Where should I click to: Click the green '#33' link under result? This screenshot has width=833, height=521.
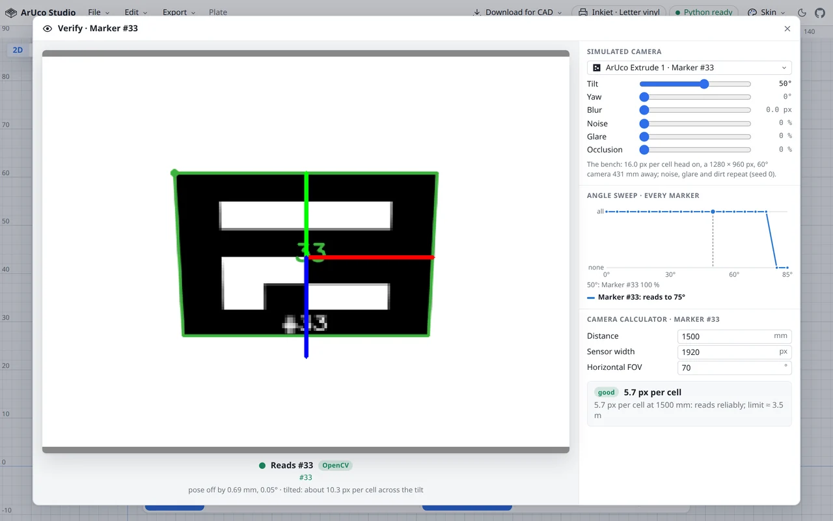(x=306, y=478)
